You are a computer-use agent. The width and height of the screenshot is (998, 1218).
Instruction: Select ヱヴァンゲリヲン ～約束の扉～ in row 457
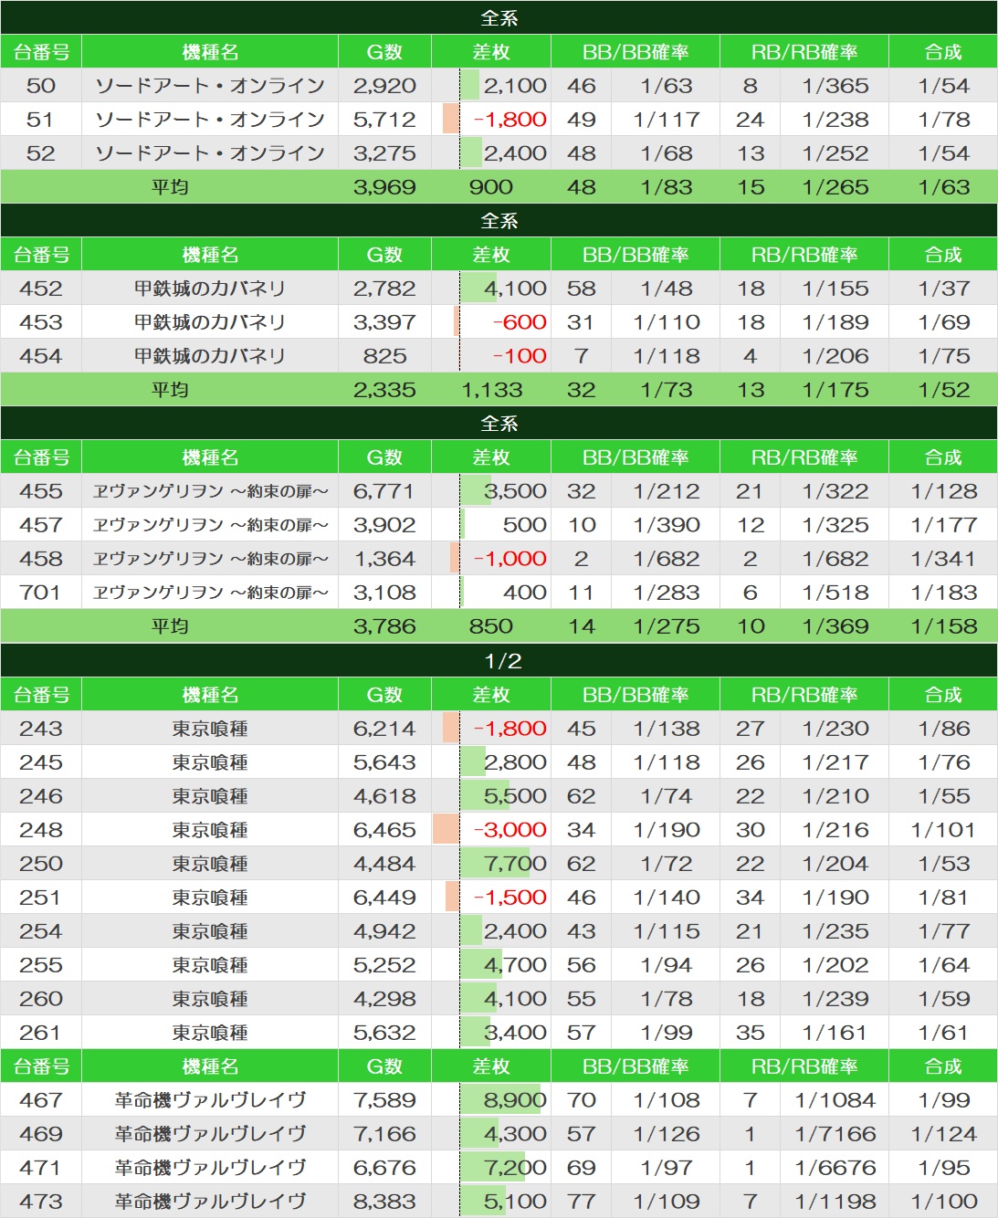click(210, 525)
